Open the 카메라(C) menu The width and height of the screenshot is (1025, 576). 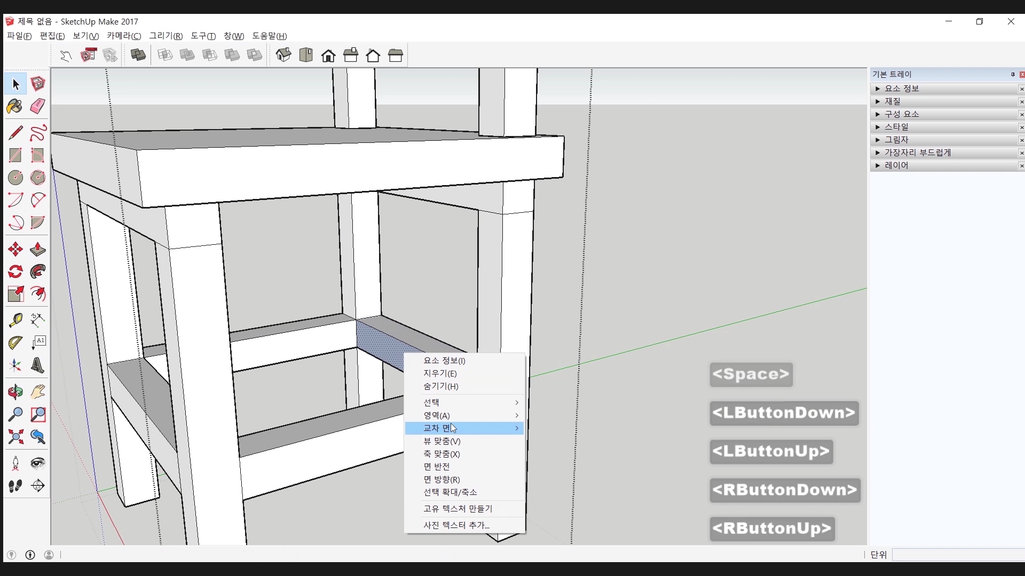[124, 36]
